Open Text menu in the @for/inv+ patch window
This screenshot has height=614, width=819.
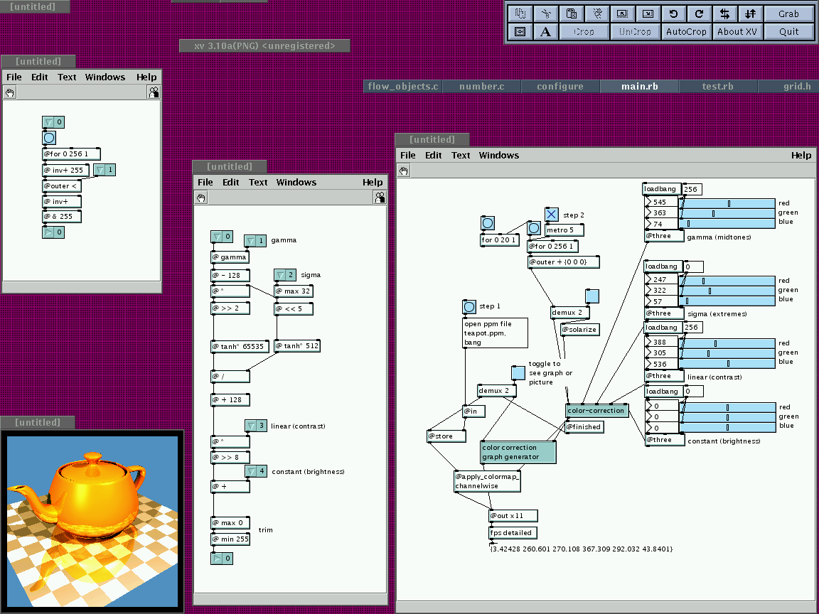click(x=67, y=77)
